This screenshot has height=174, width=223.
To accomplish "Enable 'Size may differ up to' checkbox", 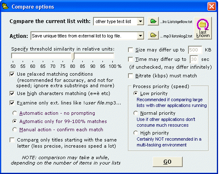I will click(x=130, y=50).
